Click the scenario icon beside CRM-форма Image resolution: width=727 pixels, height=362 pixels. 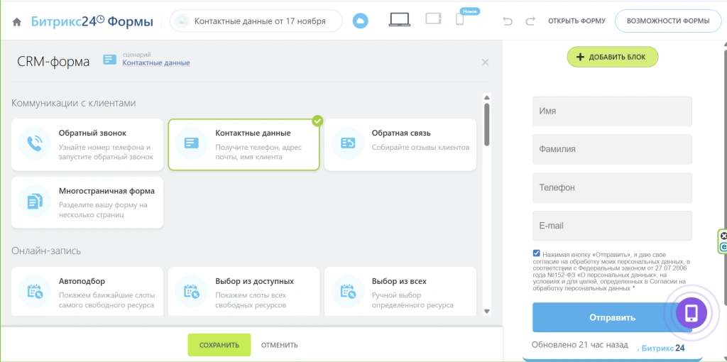pyautogui.click(x=110, y=60)
